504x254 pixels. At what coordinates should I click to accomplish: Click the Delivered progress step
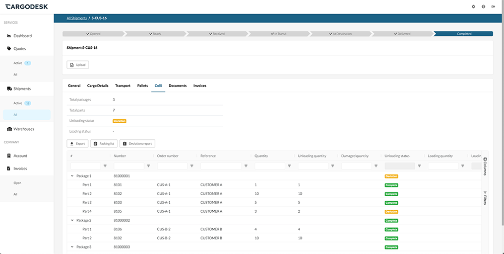[x=402, y=34]
